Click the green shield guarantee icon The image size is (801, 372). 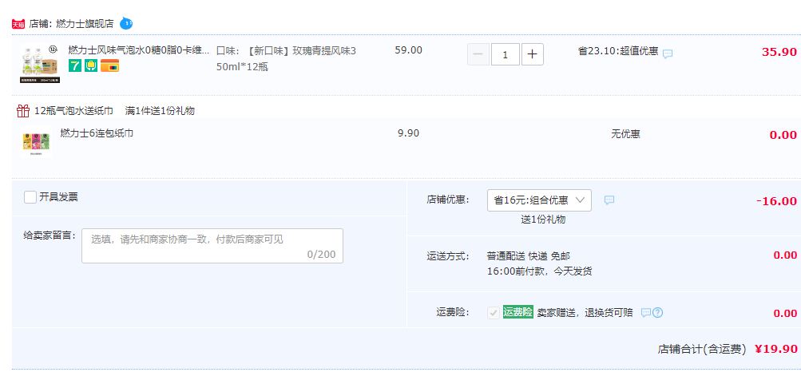[91, 65]
